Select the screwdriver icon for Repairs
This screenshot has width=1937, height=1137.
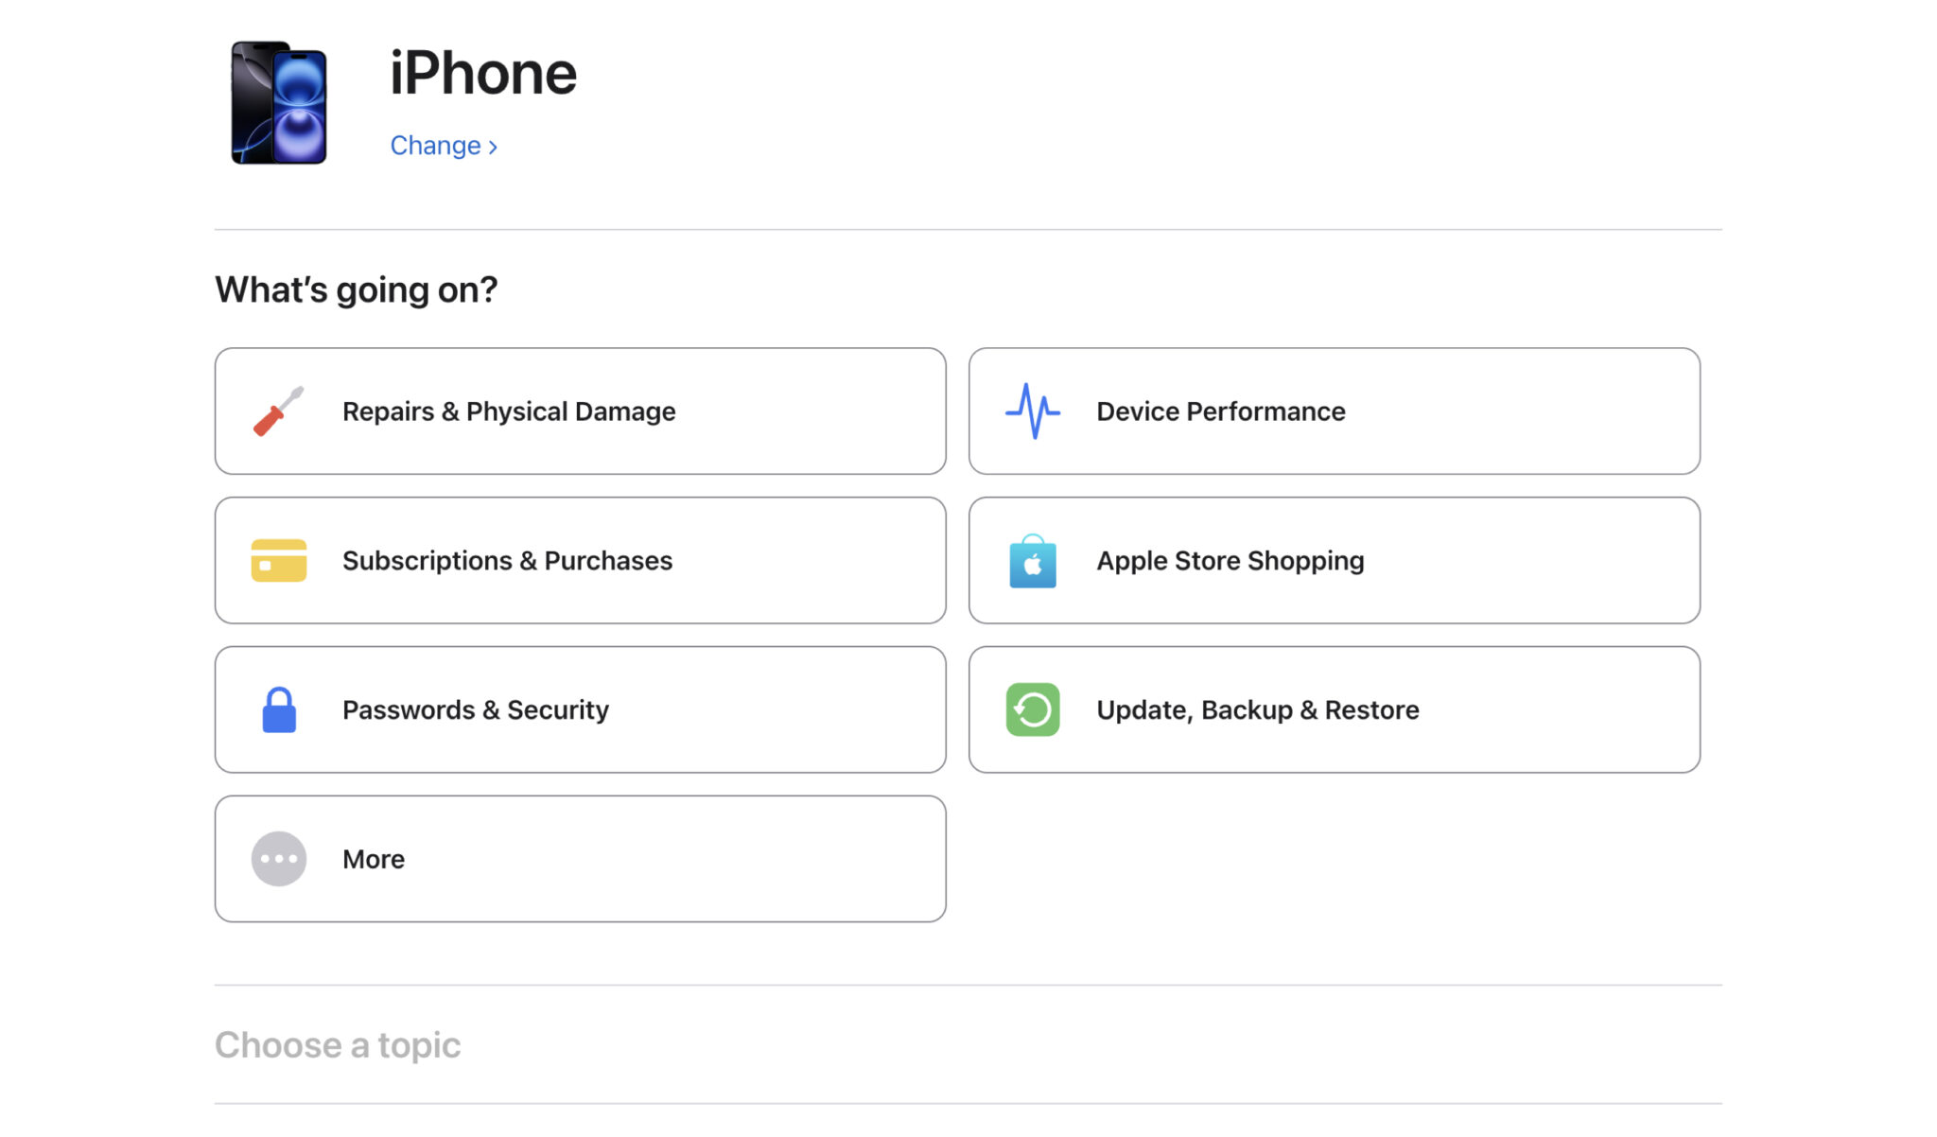(x=277, y=411)
